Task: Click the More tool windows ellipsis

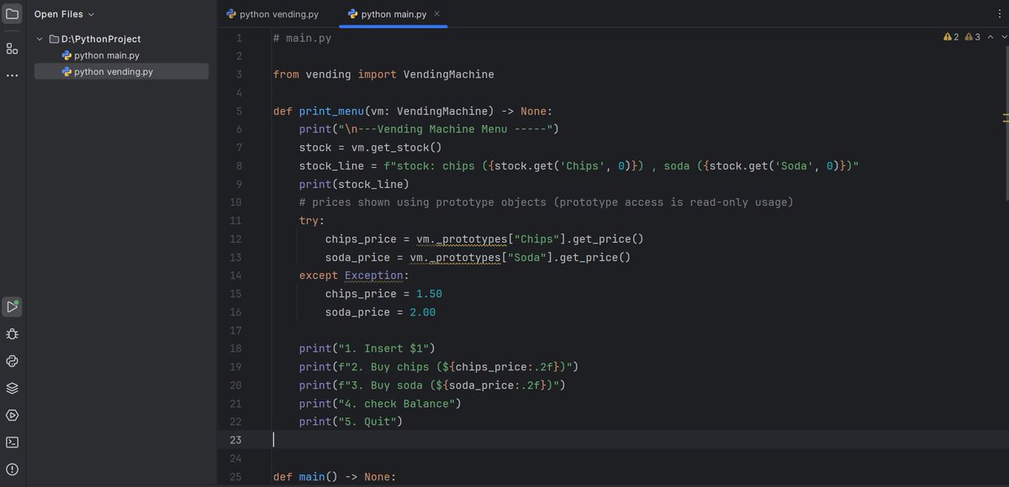Action: tap(11, 76)
